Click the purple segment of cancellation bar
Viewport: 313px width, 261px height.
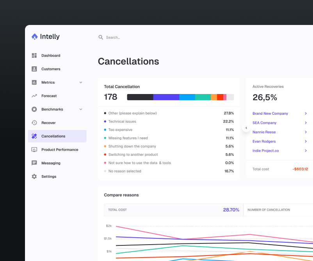166,97
